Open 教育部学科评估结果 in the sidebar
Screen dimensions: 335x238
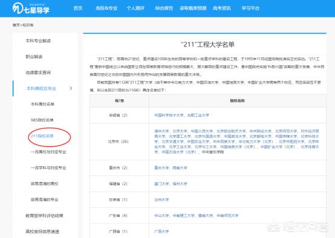click(x=44, y=216)
